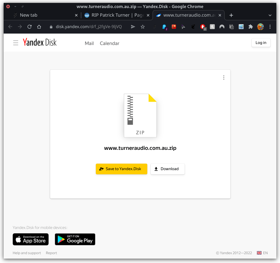Click the file name www.turneraudio.com.au.zip

click(140, 148)
